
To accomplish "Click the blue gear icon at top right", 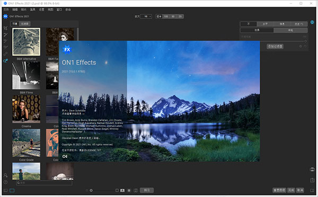I will (x=312, y=22).
